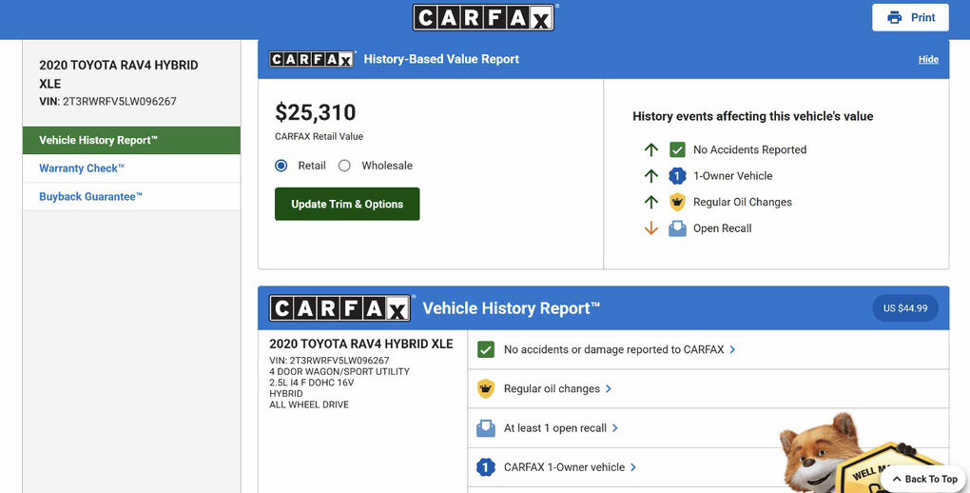This screenshot has width=970, height=493.
Task: Open the Buyback Guarantee sidebar tab
Action: (90, 197)
